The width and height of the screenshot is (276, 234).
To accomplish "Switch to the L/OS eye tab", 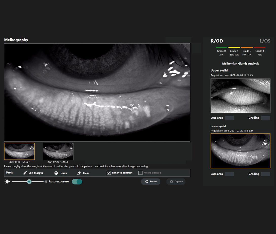I will click(x=265, y=41).
